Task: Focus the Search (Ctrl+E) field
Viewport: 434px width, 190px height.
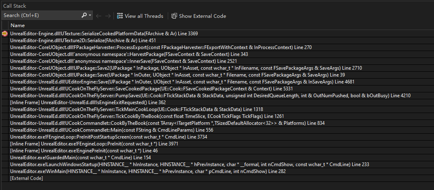Action: tap(41, 15)
